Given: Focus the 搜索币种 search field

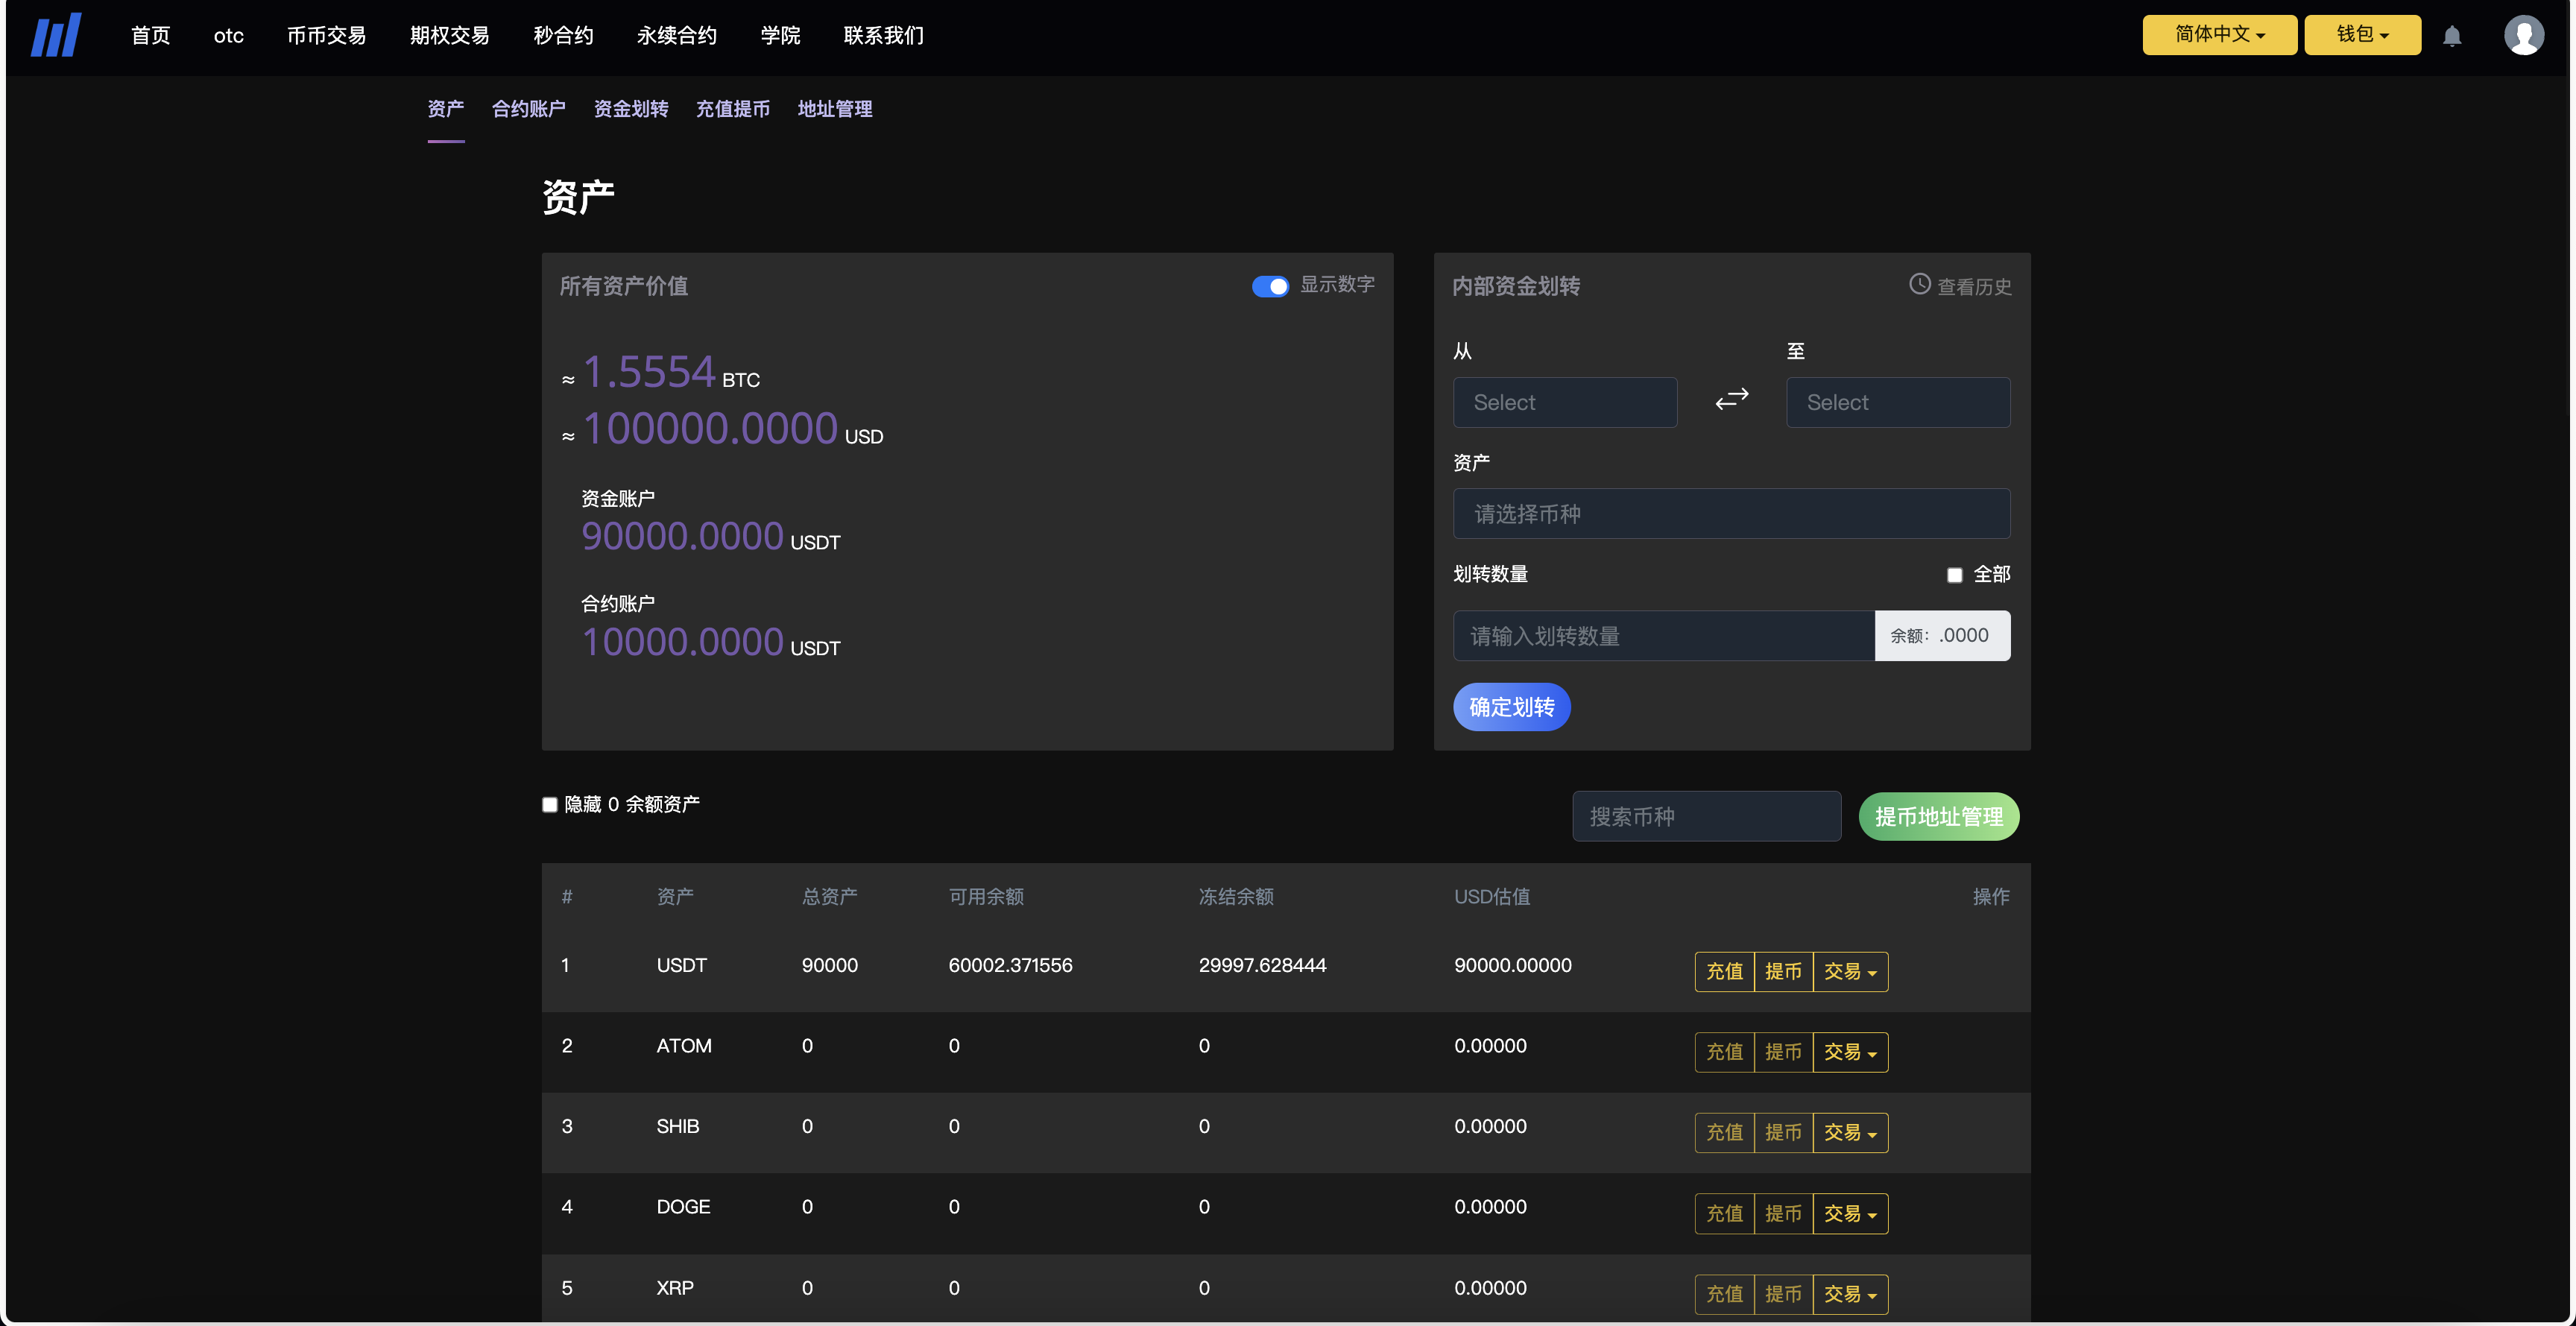Looking at the screenshot, I should [1706, 817].
